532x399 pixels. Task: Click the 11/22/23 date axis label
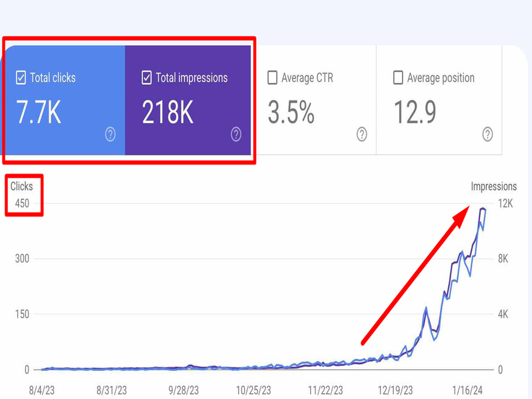click(326, 390)
